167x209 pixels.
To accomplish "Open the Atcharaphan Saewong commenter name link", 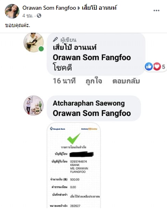I will tap(89, 103).
